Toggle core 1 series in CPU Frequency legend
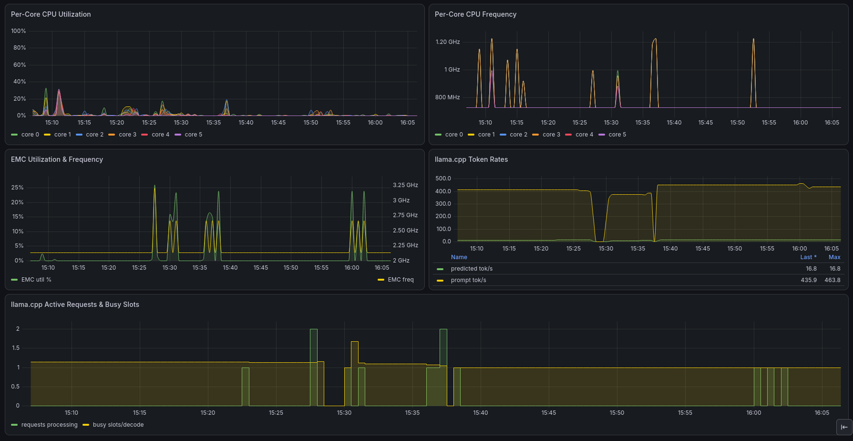The width and height of the screenshot is (853, 441). click(486, 135)
